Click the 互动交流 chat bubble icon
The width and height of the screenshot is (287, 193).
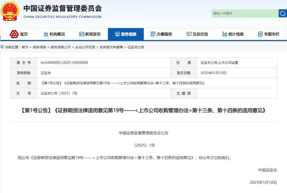pos(189,34)
